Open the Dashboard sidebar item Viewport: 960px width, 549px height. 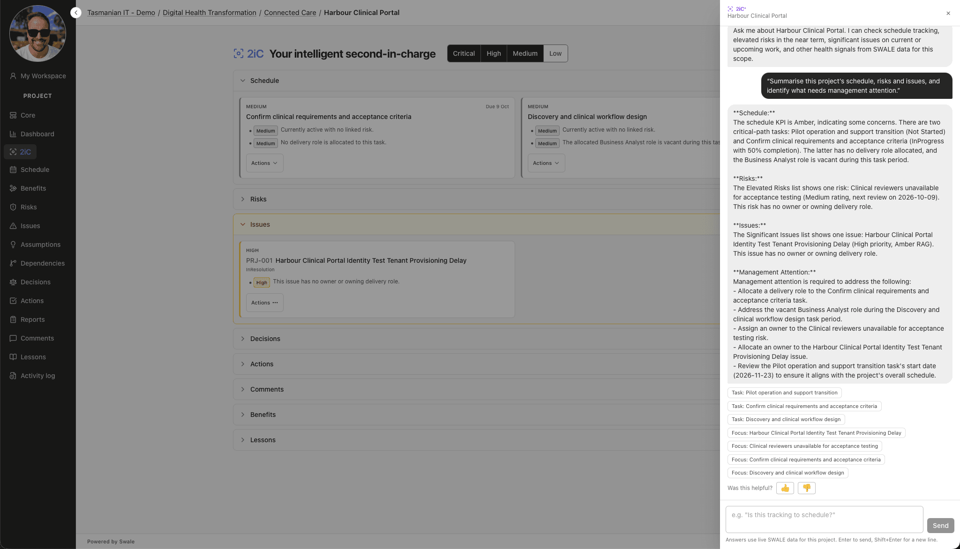32,134
